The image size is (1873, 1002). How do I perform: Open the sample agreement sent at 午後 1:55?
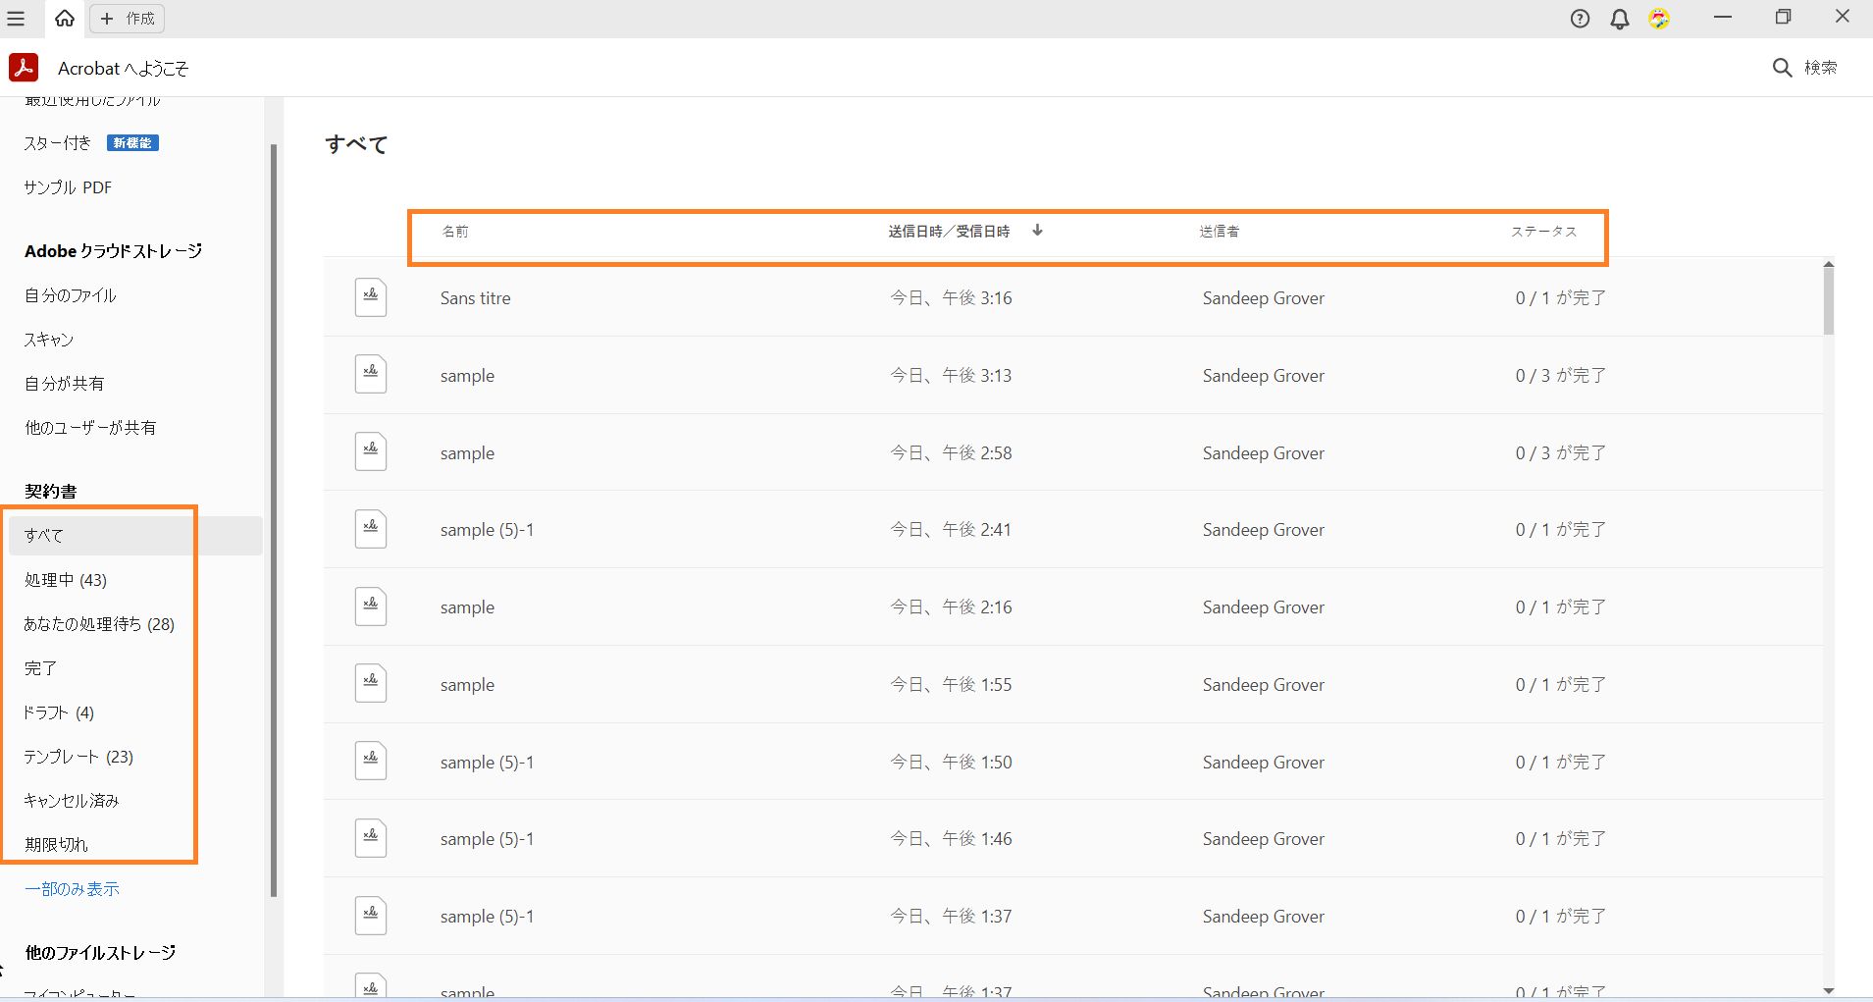coord(467,685)
